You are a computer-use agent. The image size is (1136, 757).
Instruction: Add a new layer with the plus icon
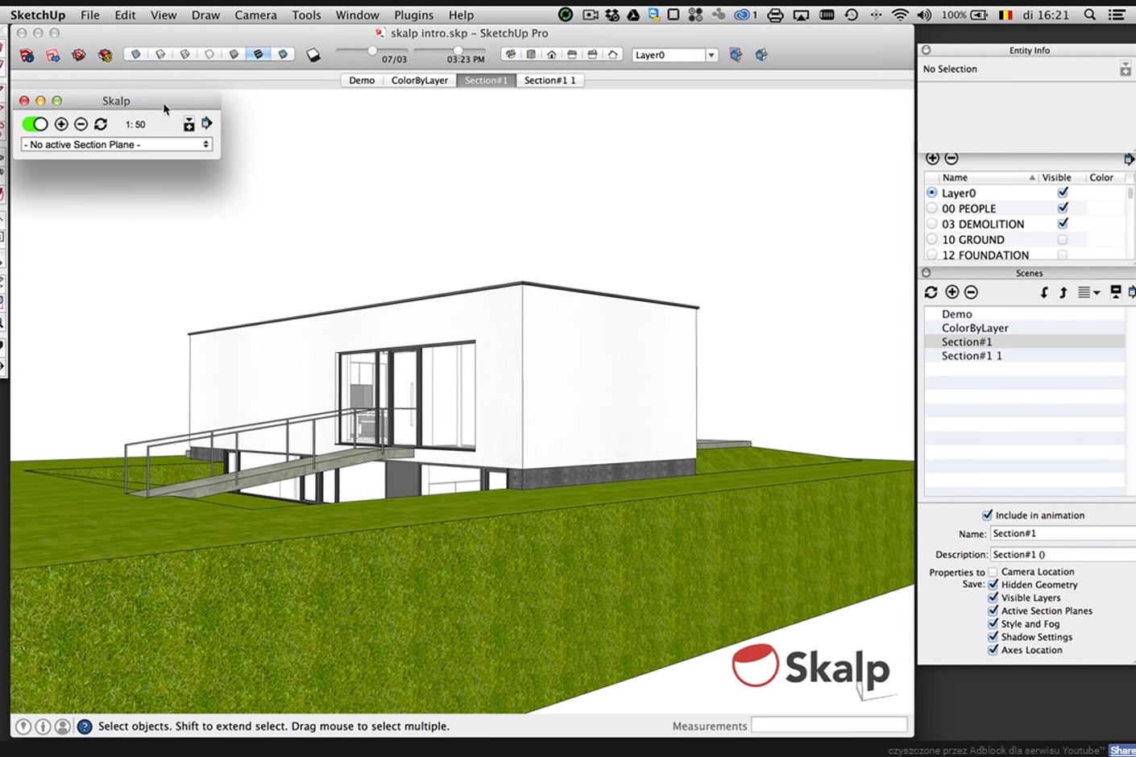pyautogui.click(x=933, y=159)
